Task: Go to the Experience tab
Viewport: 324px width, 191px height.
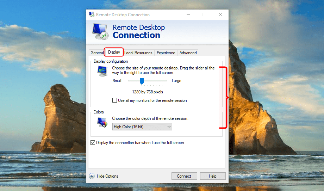Action: click(x=166, y=53)
